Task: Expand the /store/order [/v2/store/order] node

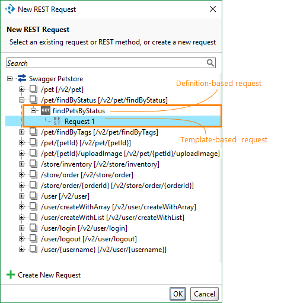Action: tap(21, 175)
